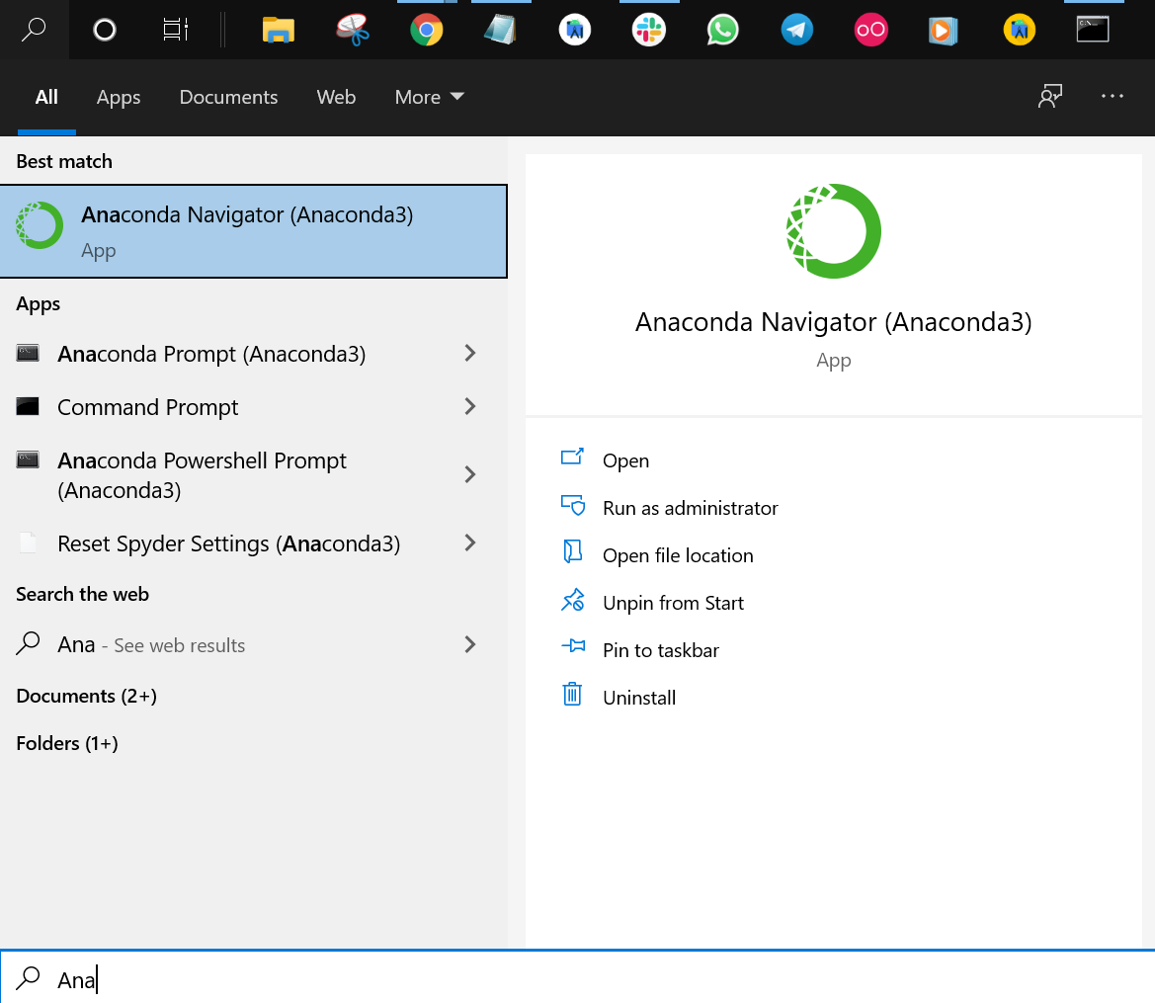Switch to the All search tab

tap(46, 97)
